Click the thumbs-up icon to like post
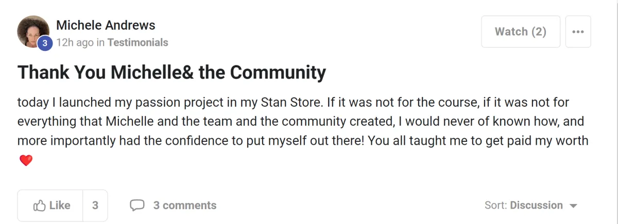The width and height of the screenshot is (618, 224). 40,206
